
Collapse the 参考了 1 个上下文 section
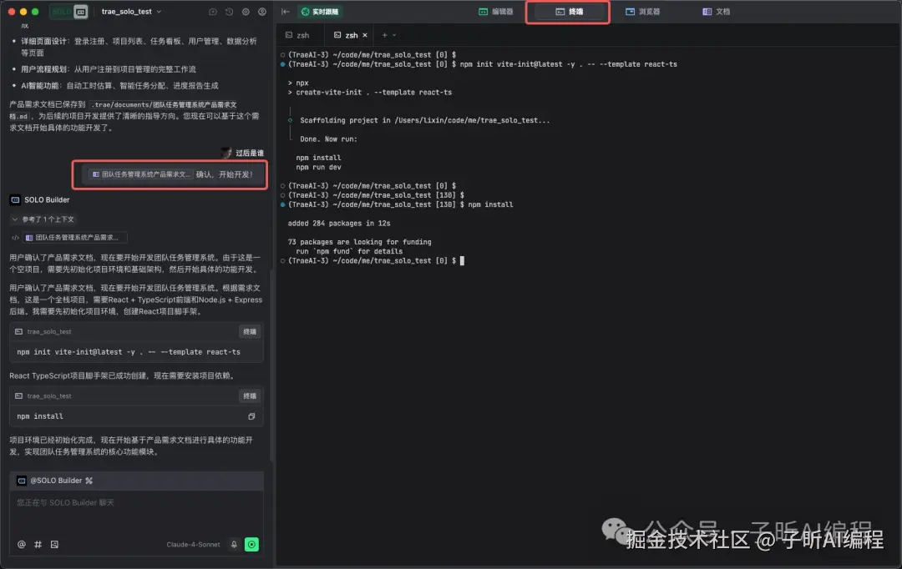tap(43, 219)
